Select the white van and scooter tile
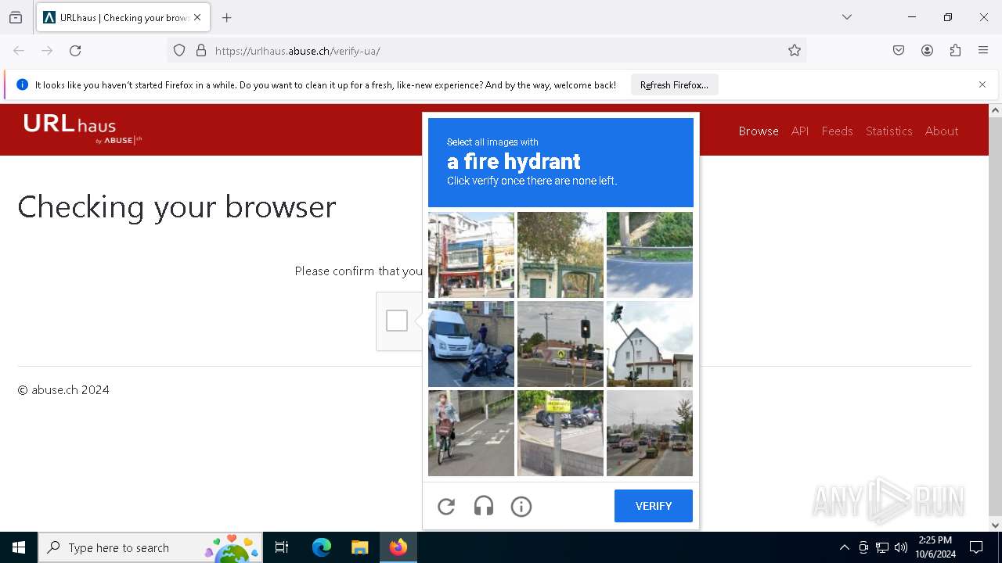The image size is (1002, 563). click(x=471, y=344)
